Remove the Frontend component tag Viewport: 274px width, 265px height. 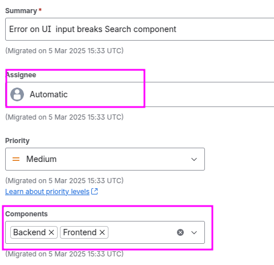102,232
